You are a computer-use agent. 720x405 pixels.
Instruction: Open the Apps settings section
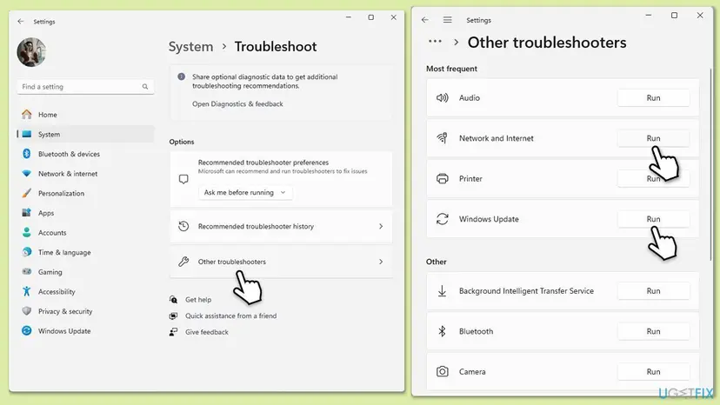(x=85, y=213)
